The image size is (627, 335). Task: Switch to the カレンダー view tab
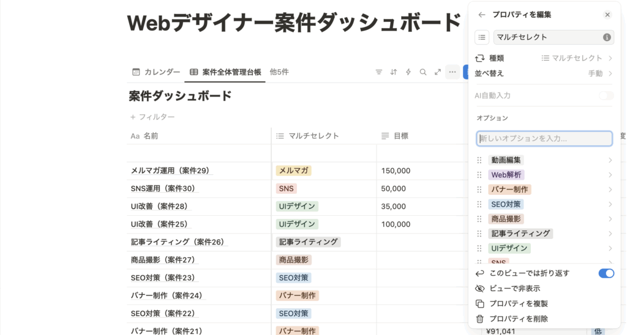156,72
